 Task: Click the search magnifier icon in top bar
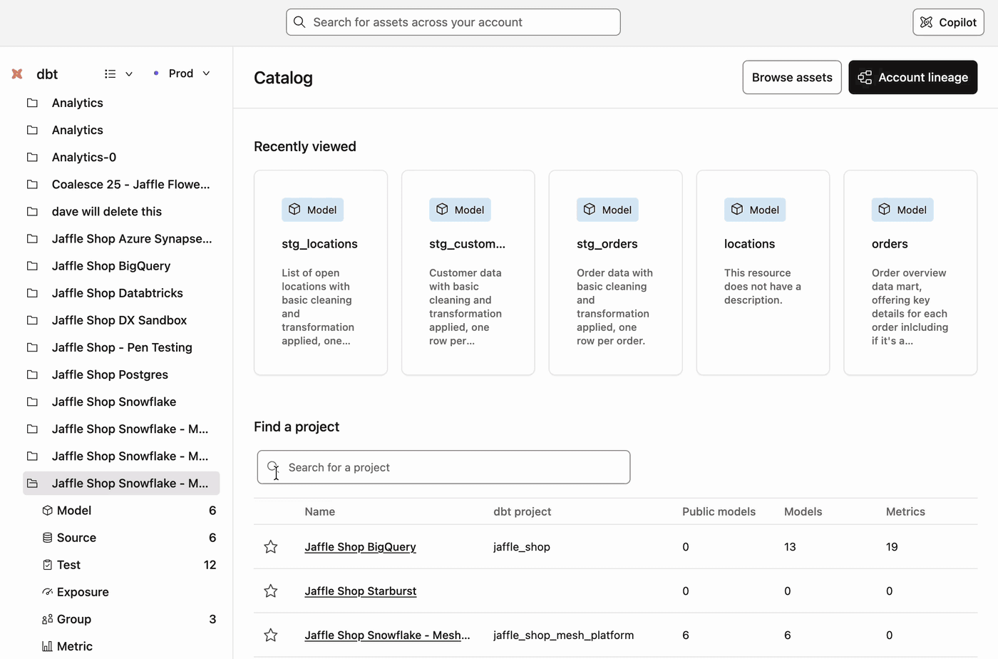click(x=300, y=22)
